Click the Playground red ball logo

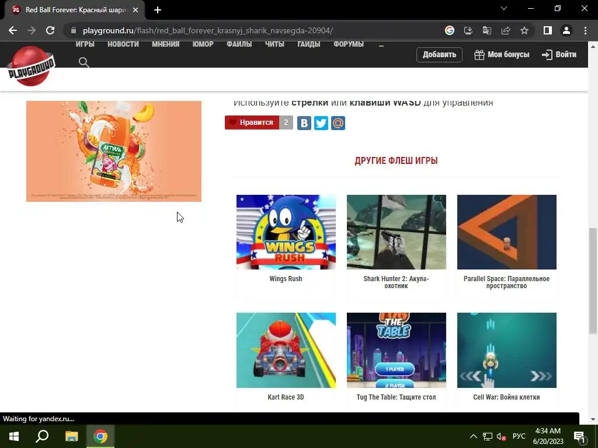[x=30, y=66]
